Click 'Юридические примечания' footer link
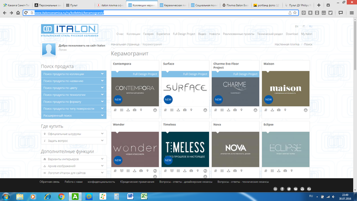 tap(137, 182)
